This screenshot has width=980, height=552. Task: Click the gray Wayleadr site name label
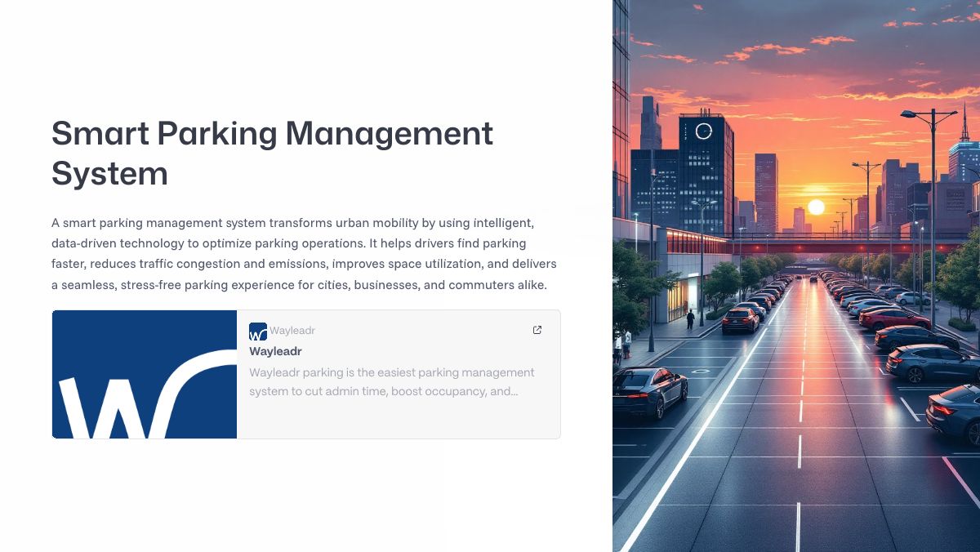point(292,331)
